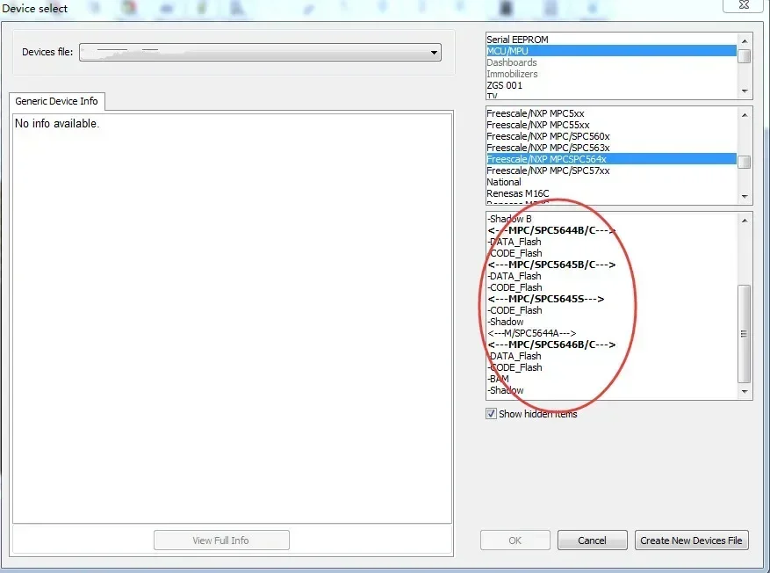The image size is (770, 573).
Task: Select the M/SPC5644A row
Action: point(611,333)
